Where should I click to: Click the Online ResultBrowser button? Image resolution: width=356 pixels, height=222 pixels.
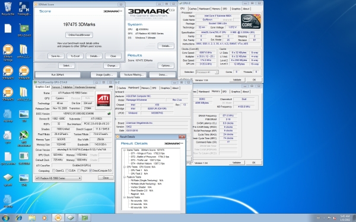click(x=79, y=35)
